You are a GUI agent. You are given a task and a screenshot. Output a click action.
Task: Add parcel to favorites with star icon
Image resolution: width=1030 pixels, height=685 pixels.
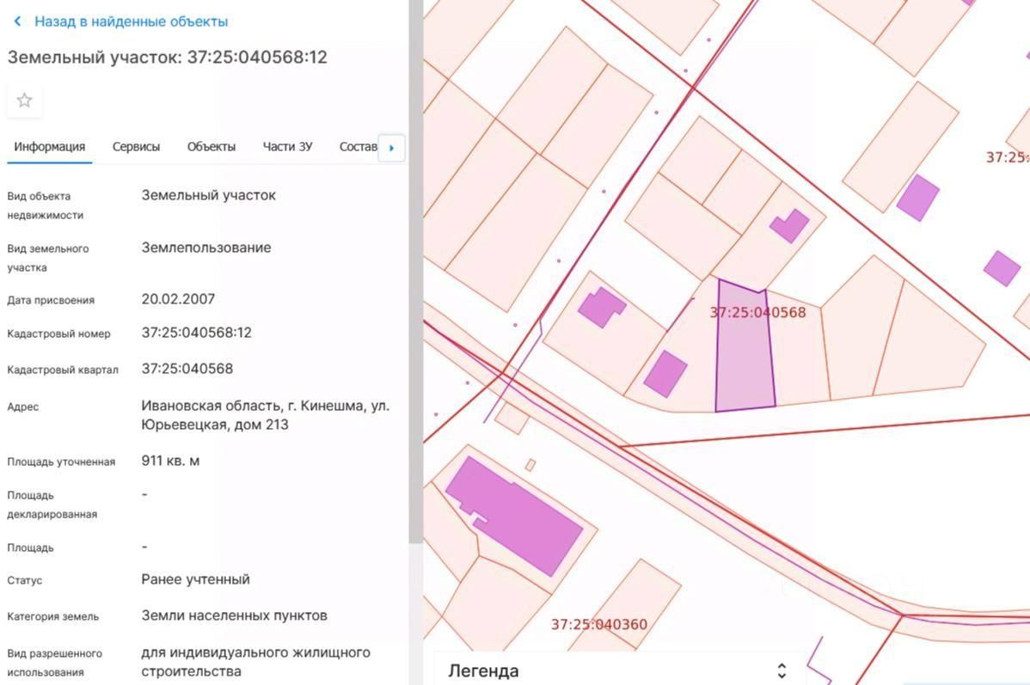pyautogui.click(x=24, y=101)
